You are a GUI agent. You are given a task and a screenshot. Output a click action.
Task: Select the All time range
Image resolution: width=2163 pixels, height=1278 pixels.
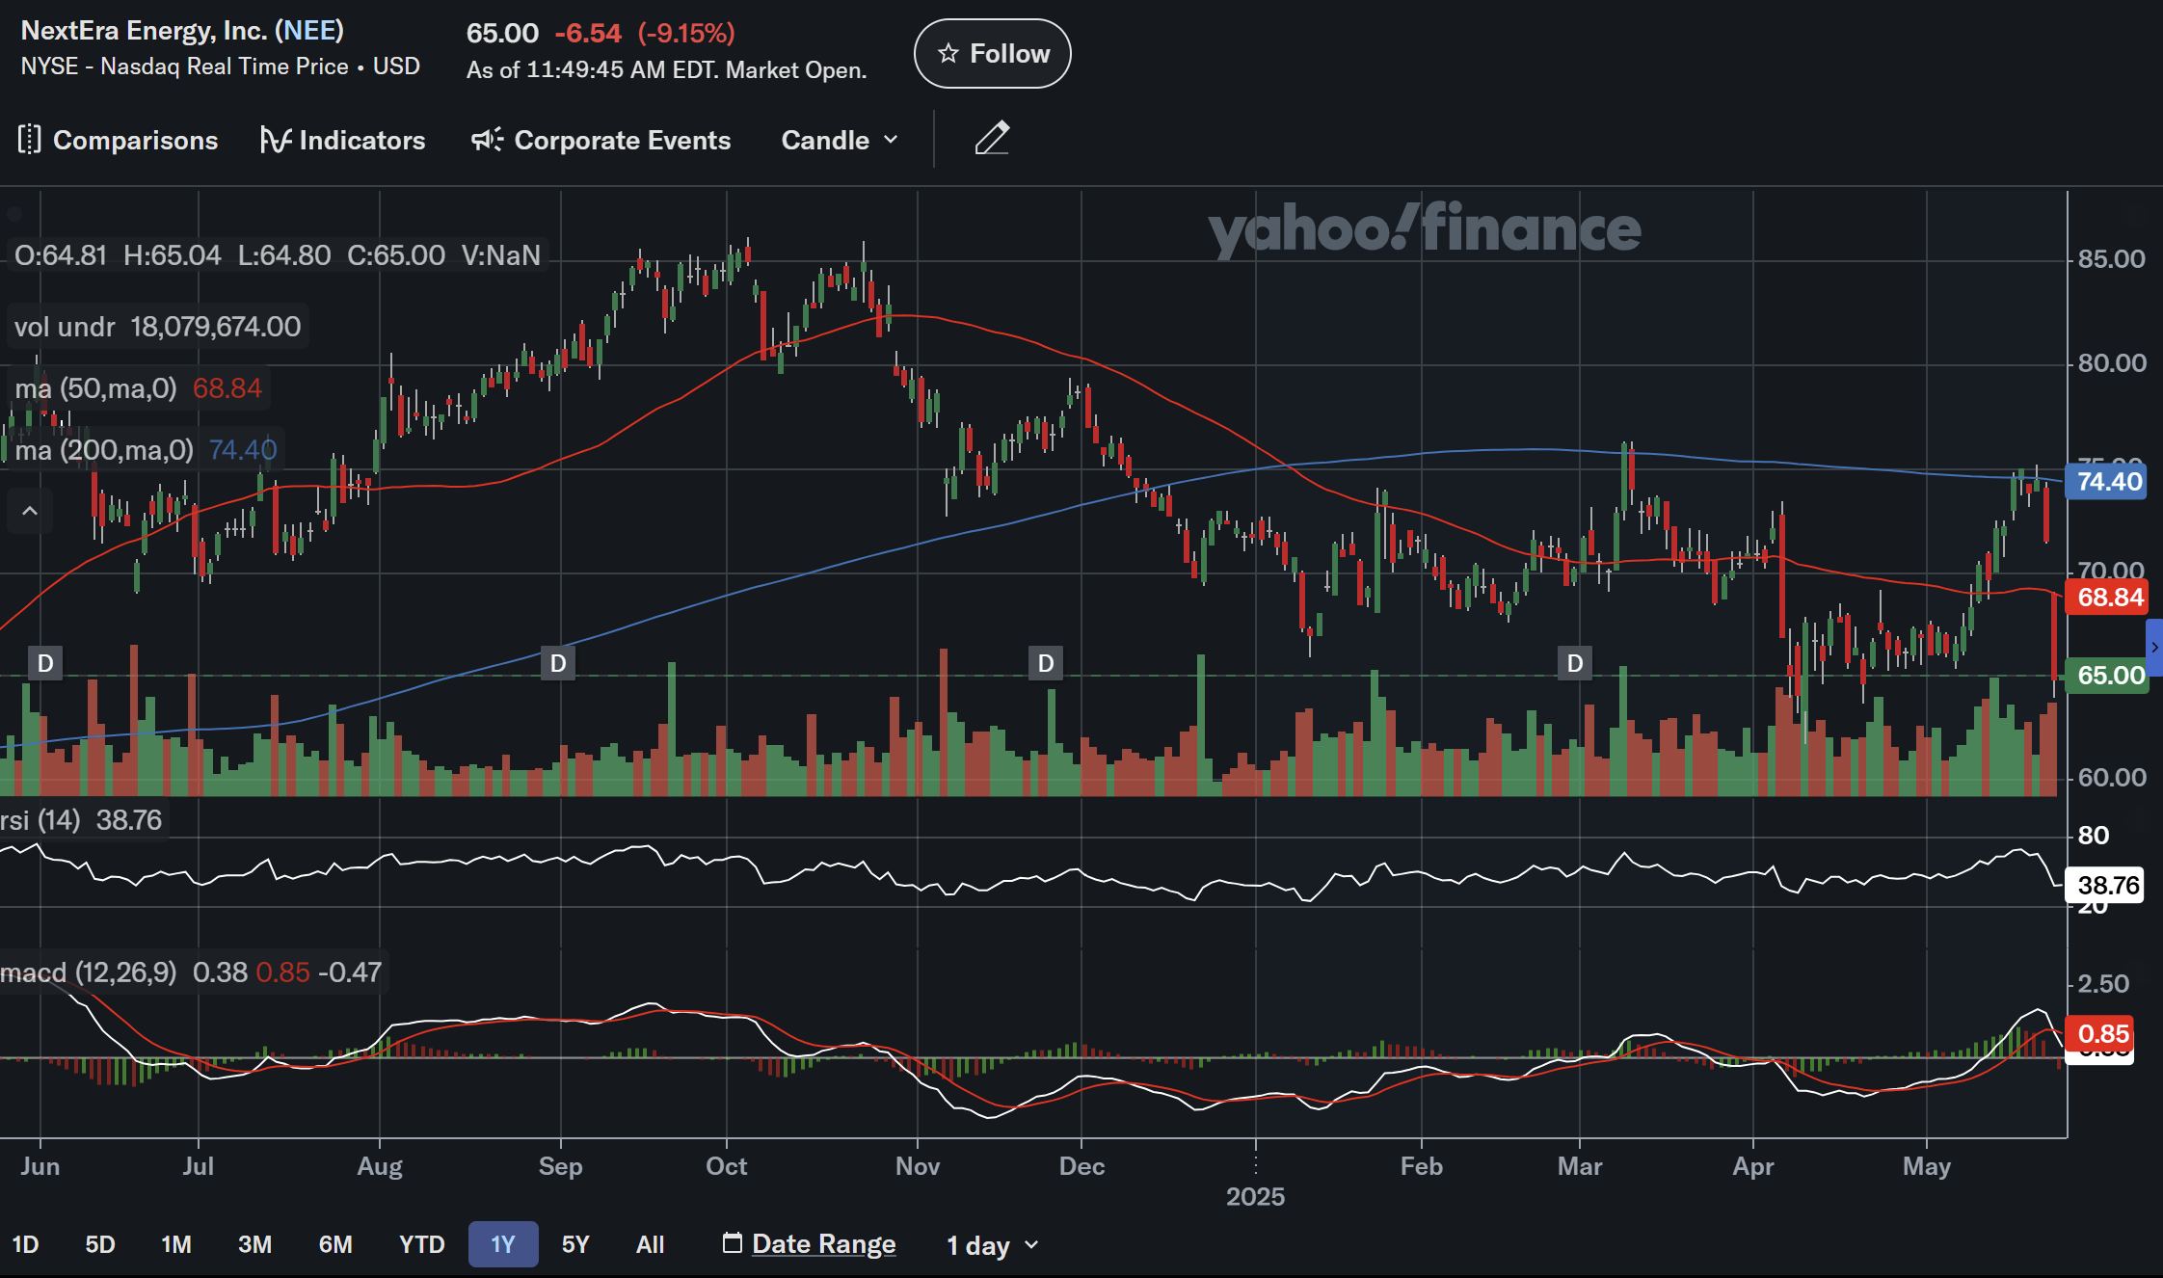click(x=651, y=1244)
